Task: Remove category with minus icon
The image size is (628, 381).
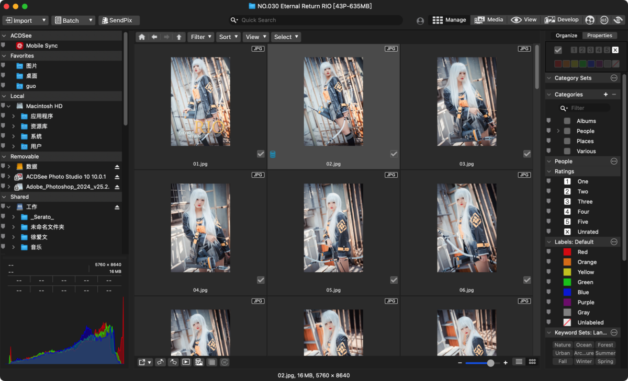Action: coord(614,95)
